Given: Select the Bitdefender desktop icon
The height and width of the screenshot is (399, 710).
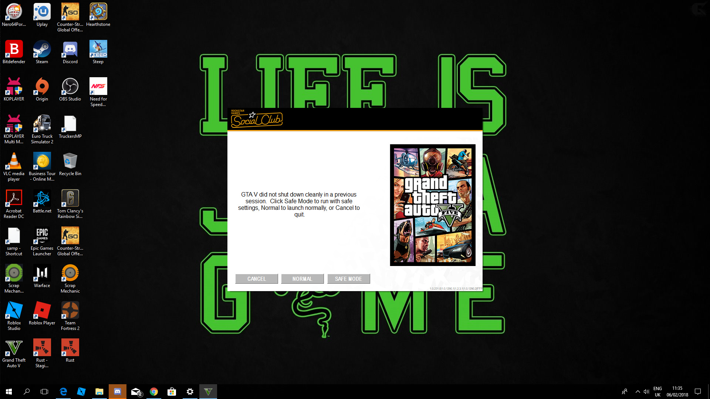Looking at the screenshot, I should coord(14,52).
